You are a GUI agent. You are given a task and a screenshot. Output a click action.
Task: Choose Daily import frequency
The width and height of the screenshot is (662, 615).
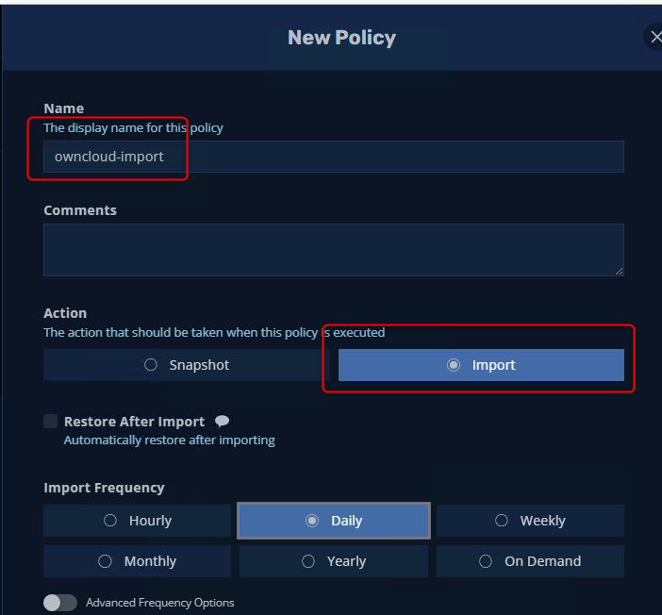coord(334,521)
